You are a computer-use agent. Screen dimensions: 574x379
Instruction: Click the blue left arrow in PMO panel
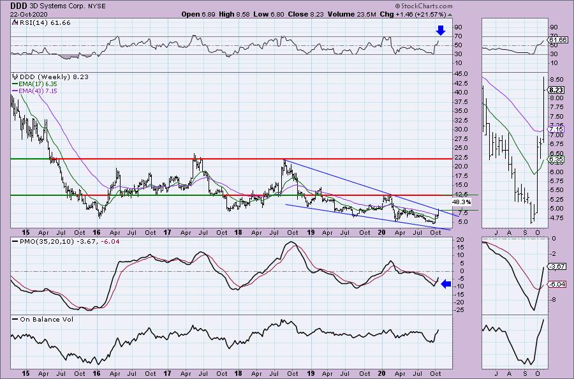(x=446, y=284)
